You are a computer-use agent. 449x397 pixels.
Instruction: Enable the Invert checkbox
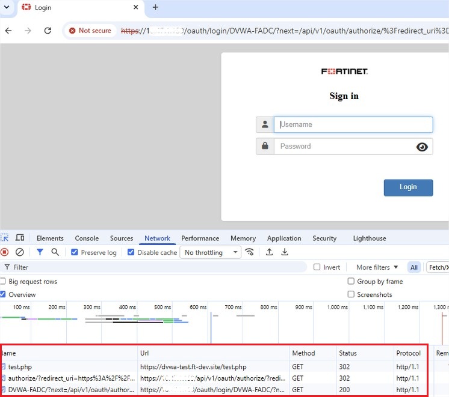(317, 267)
